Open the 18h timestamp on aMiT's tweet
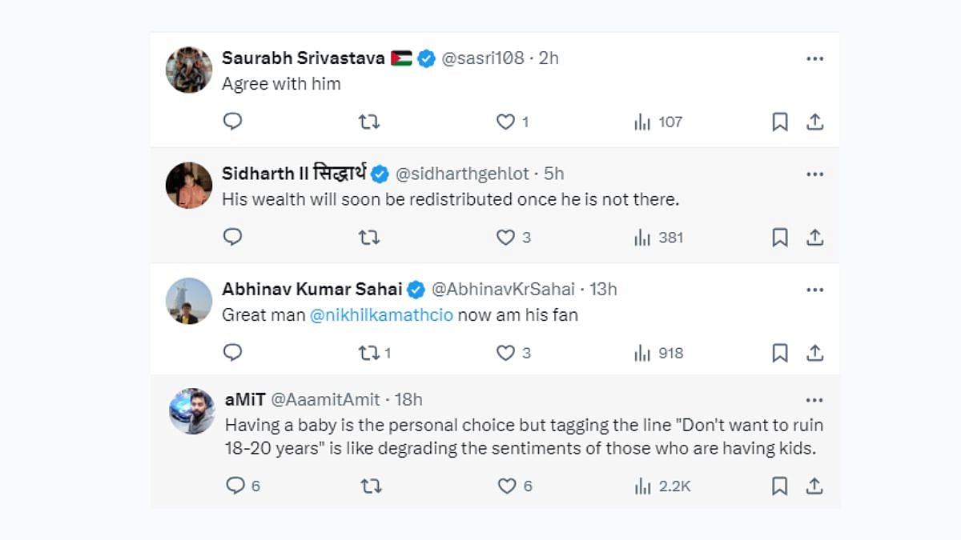 tap(407, 400)
